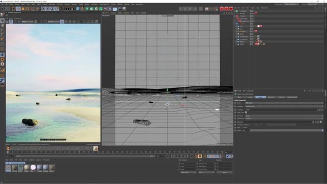The height and width of the screenshot is (184, 327).
Task: Toggle the Render Instances checkbox in Object Properties
Action: click(246, 112)
